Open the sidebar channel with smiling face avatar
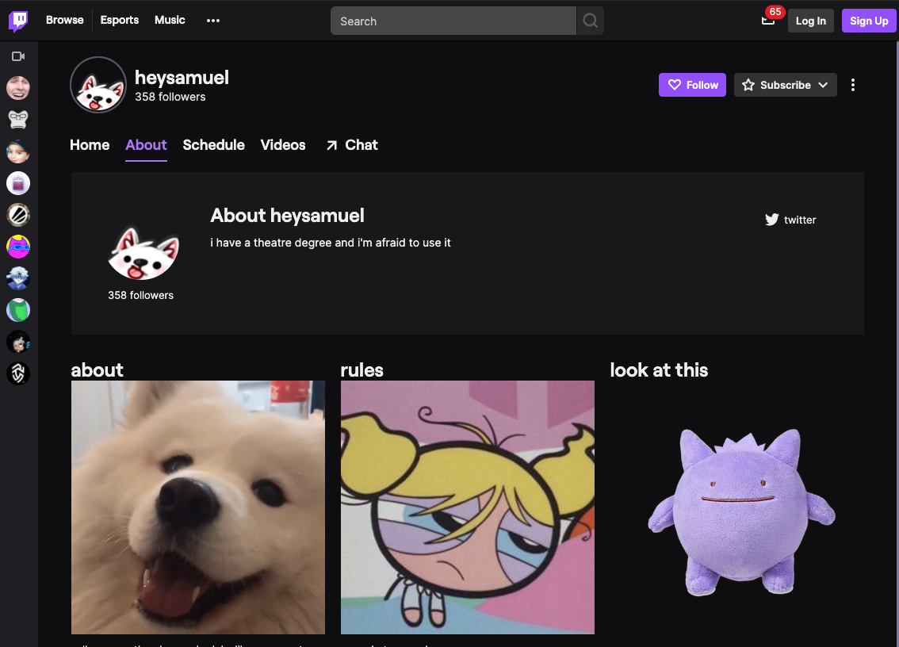Viewport: 899px width, 647px height. pyautogui.click(x=18, y=88)
